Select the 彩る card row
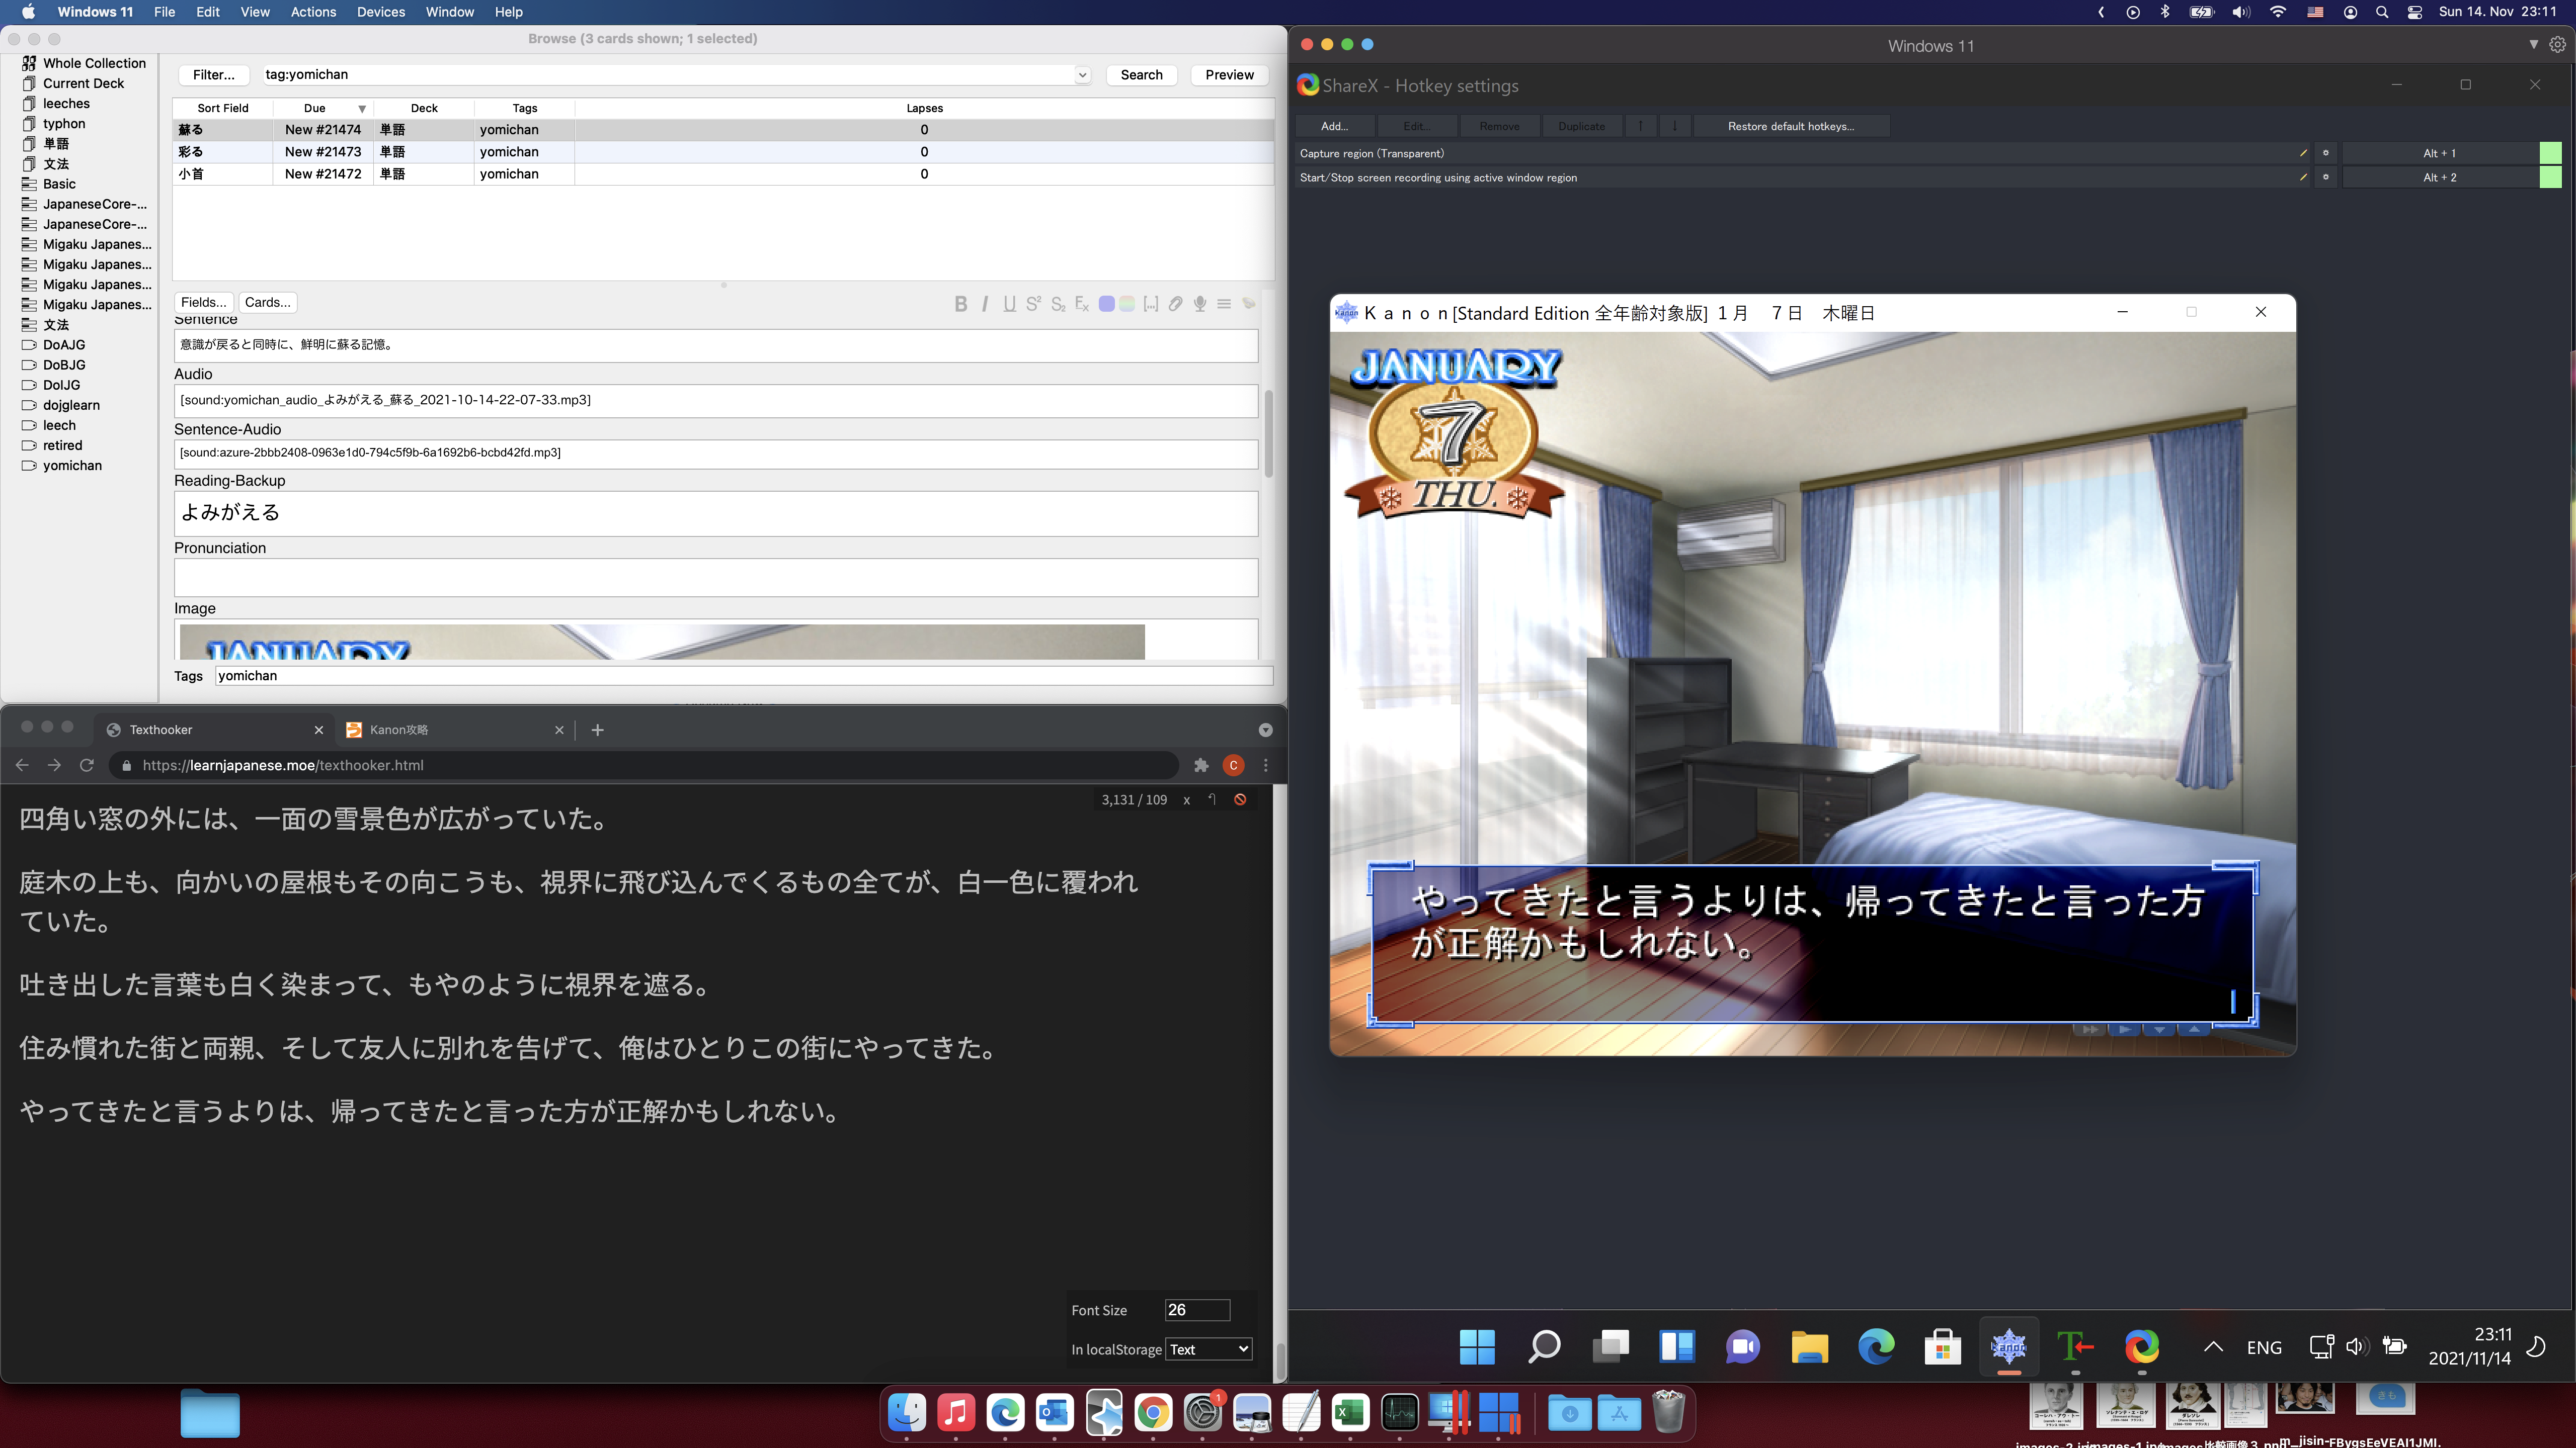Viewport: 2576px width, 1448px height. (x=723, y=152)
